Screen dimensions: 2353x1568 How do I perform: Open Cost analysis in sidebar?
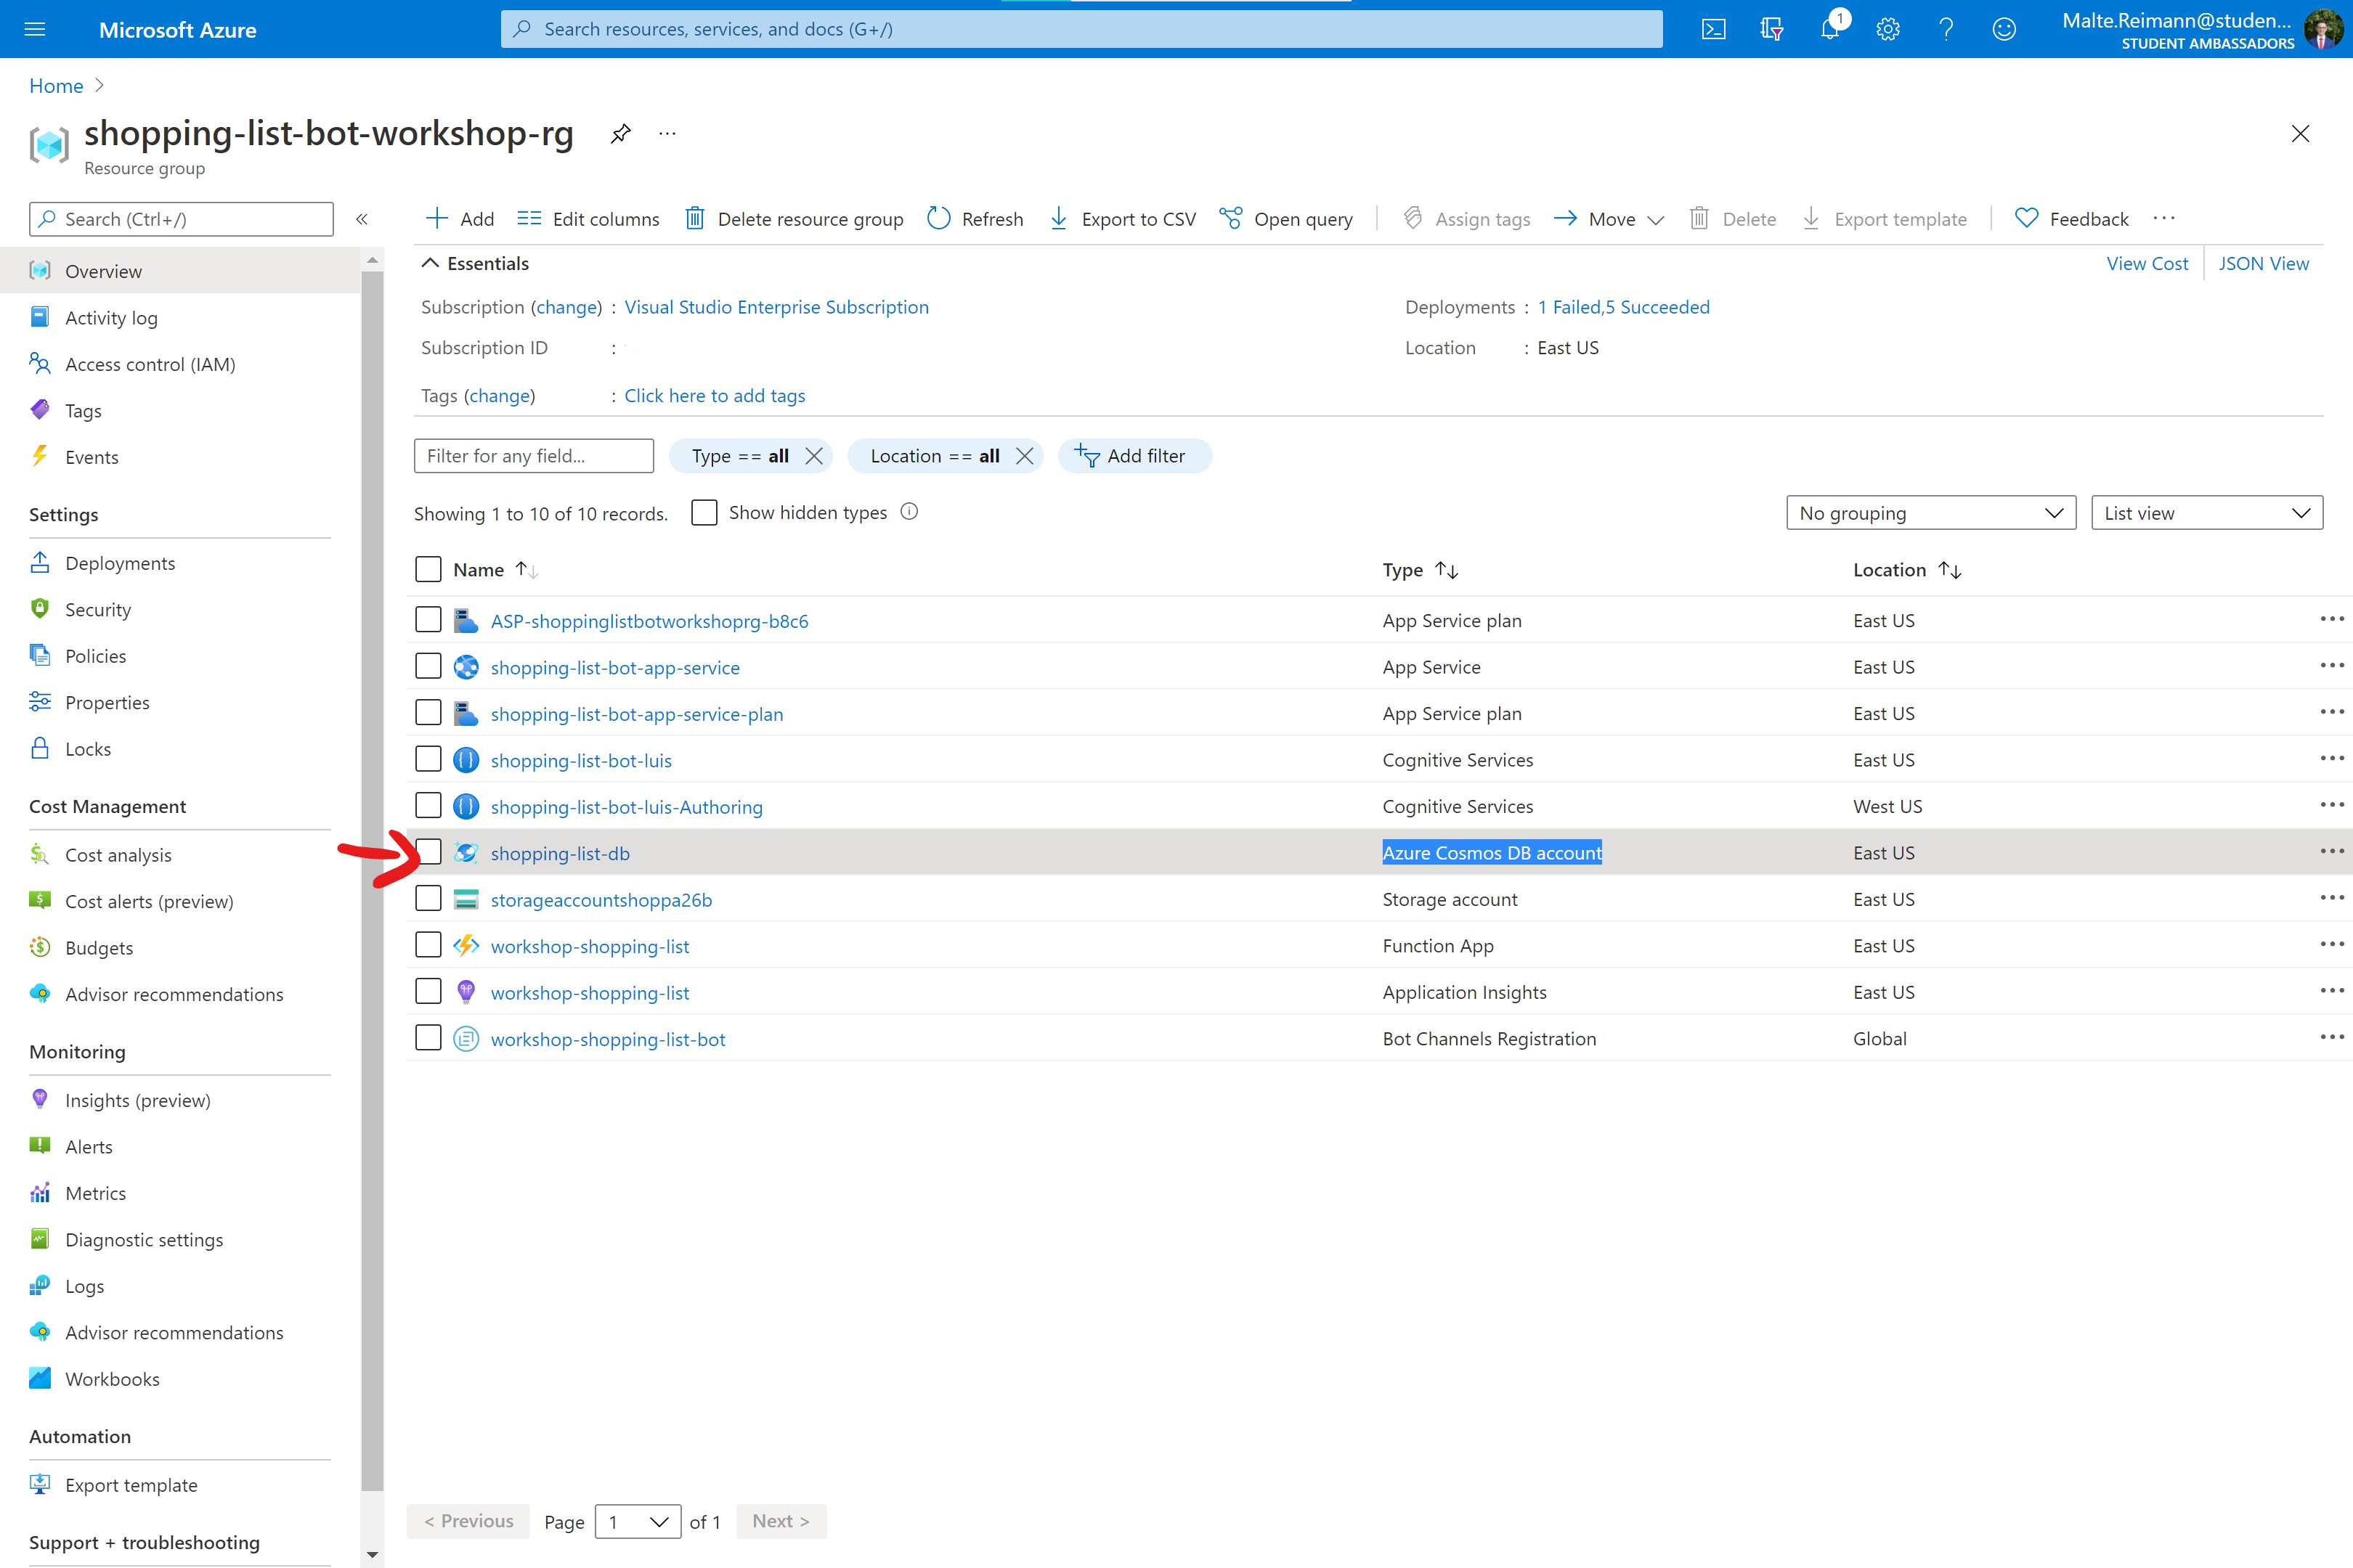pyautogui.click(x=118, y=855)
